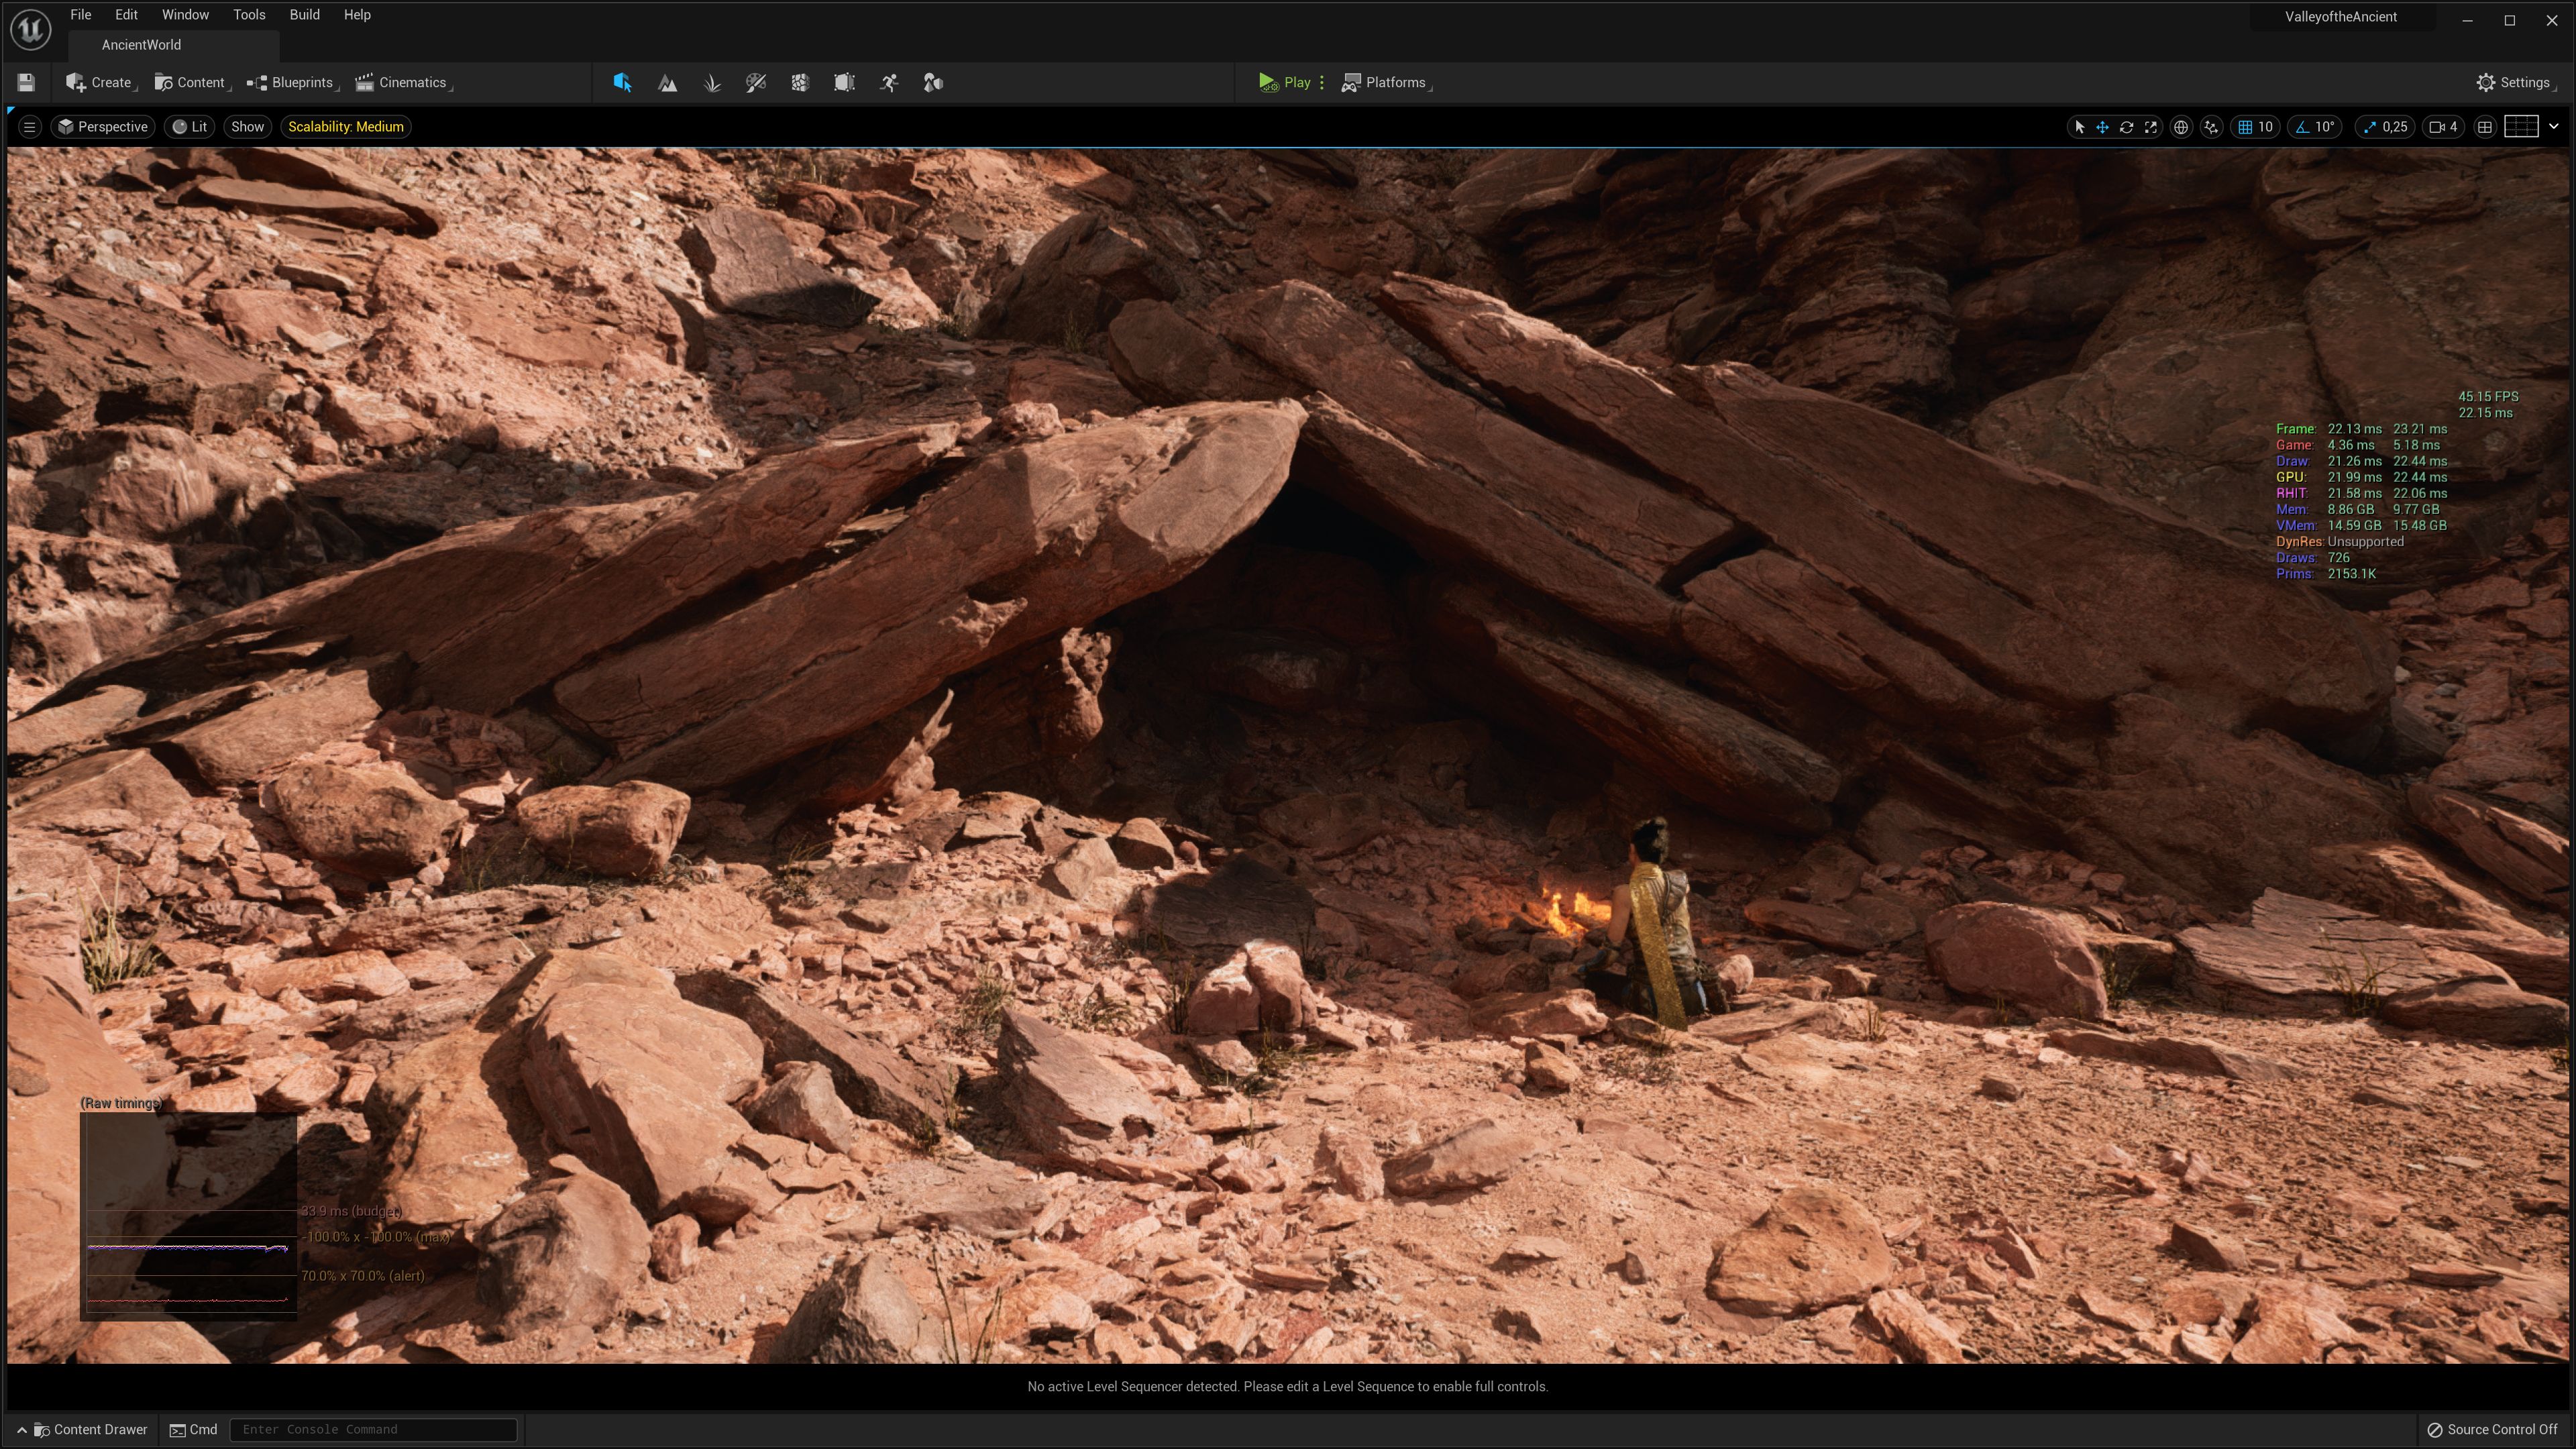Toggle world coordinate system globe

coord(2181,127)
